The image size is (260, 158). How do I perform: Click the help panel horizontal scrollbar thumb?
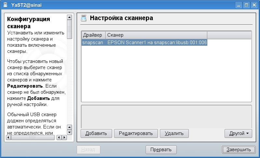(33, 137)
